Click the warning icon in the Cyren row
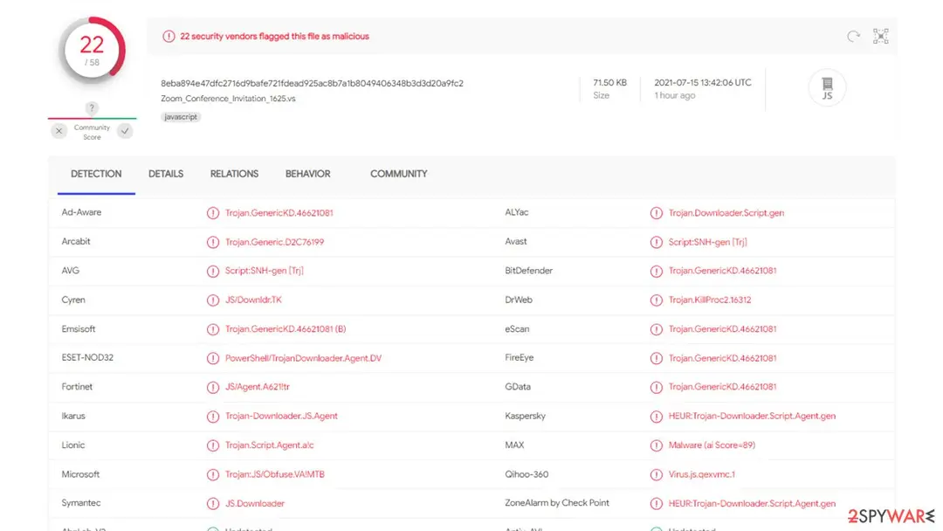 click(x=213, y=300)
